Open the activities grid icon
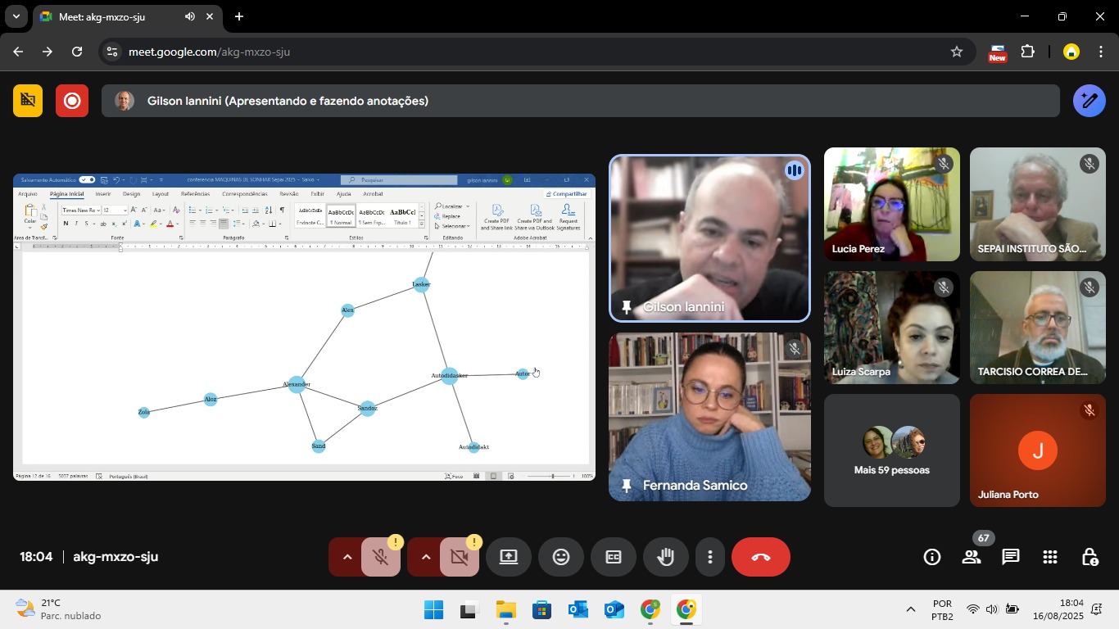The image size is (1119, 629). [x=1050, y=557]
